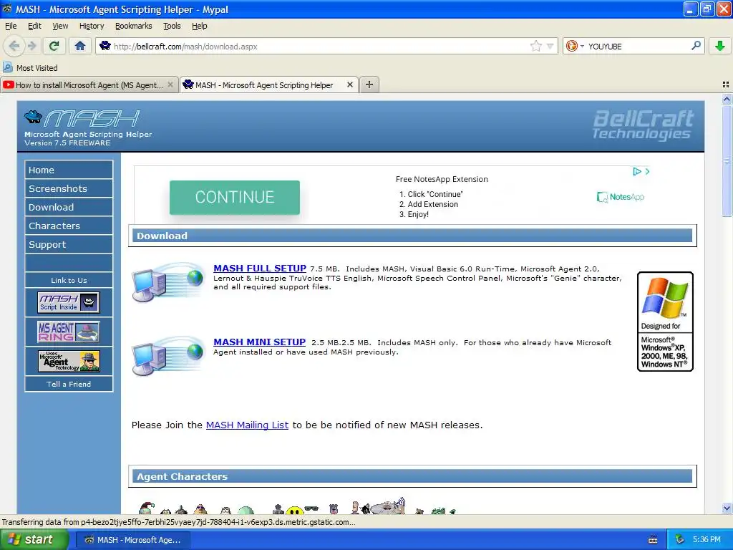
Task: Click the Tell a Friend sidebar link
Action: click(69, 384)
